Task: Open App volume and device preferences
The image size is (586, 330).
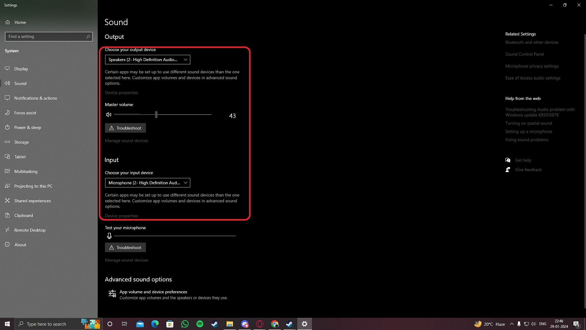Action: [x=168, y=295]
